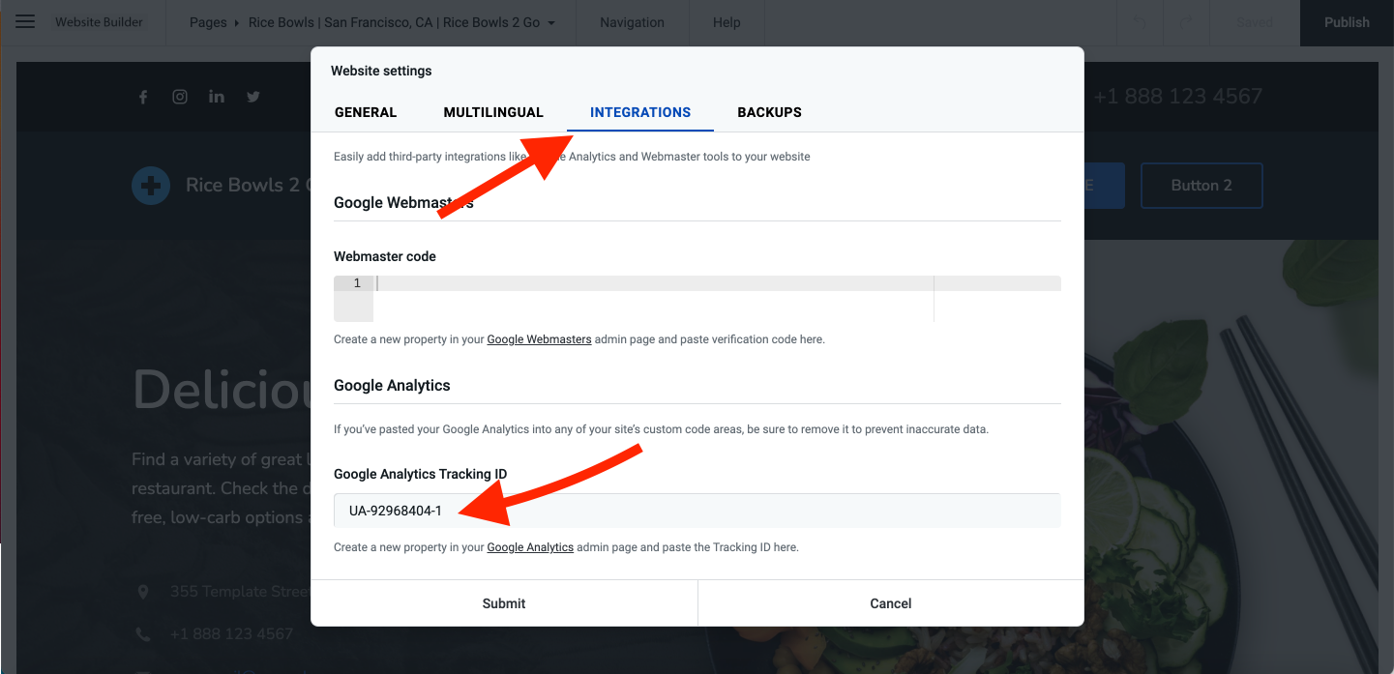Click the Google Analytics Tracking ID field

[697, 511]
